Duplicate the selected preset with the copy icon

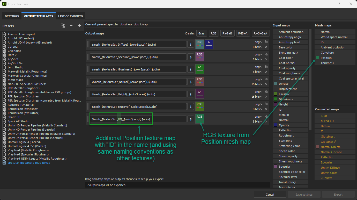coord(63,26)
